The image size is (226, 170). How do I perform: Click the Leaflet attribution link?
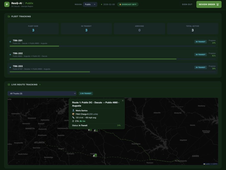(x=207, y=164)
